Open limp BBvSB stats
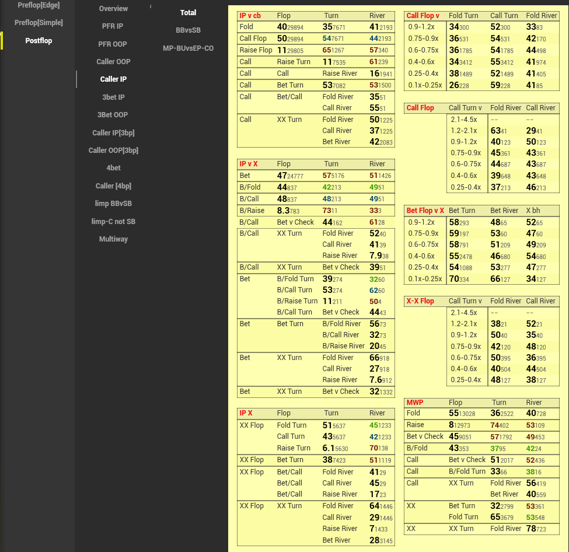 tap(113, 204)
